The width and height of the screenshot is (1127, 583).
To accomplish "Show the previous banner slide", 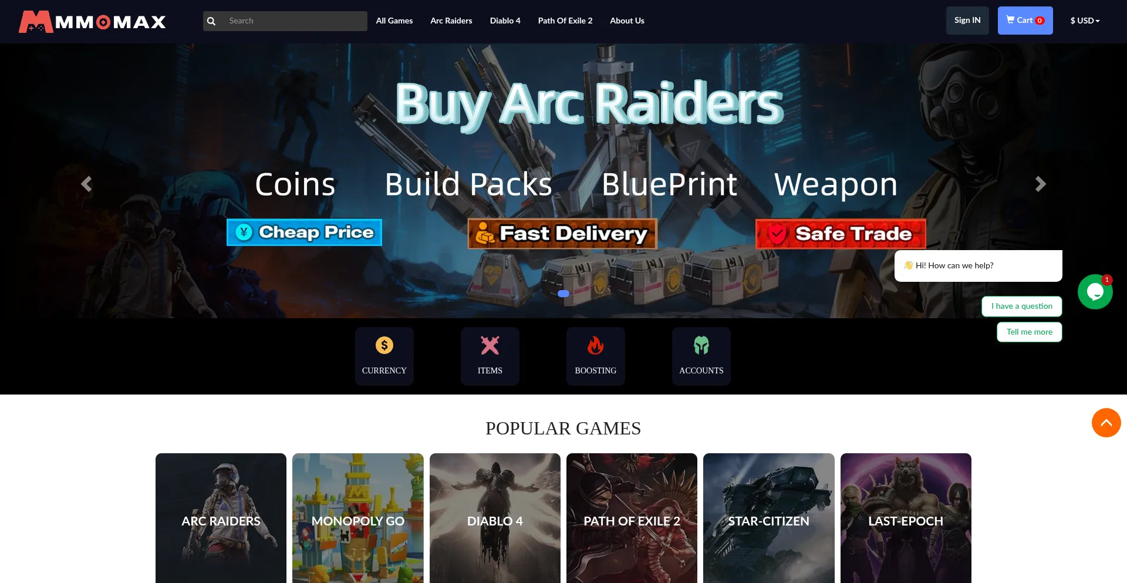I will [86, 184].
